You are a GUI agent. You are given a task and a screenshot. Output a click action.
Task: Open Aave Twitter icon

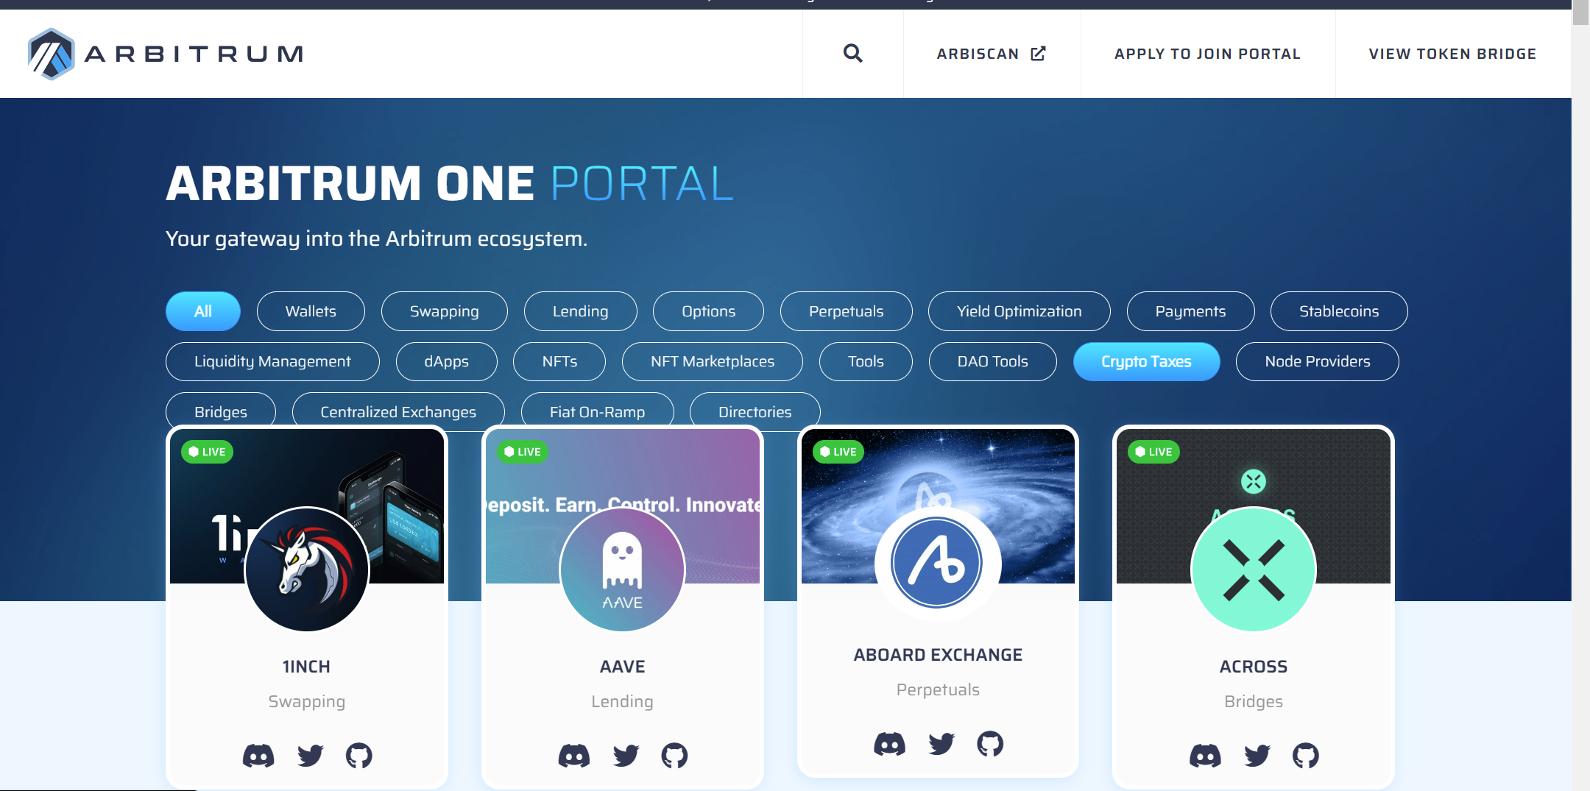[626, 756]
